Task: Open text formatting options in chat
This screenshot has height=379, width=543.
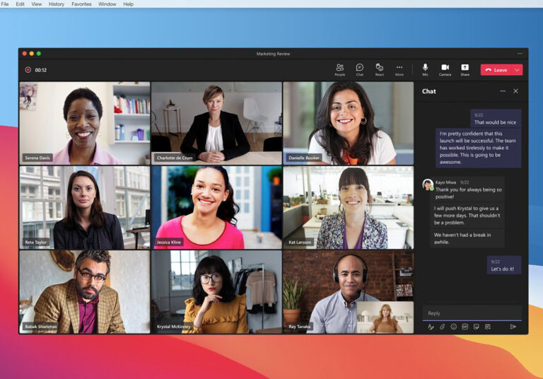Action: [431, 327]
